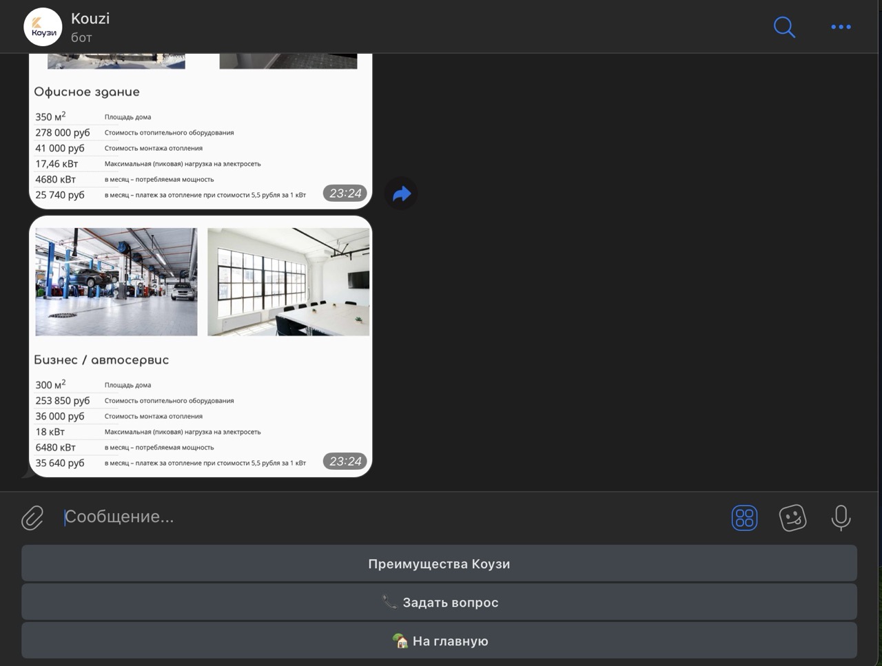Start voice recording with microphone icon
Image resolution: width=882 pixels, height=666 pixels.
[841, 517]
